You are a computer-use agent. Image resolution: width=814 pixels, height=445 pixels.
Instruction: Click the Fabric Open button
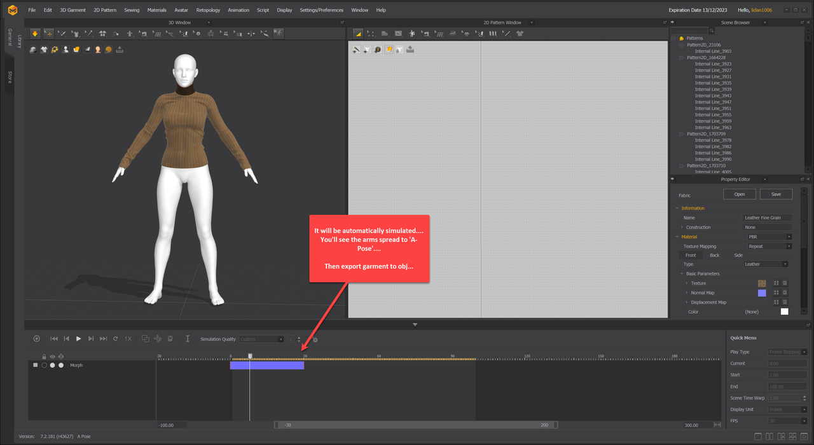(x=739, y=195)
